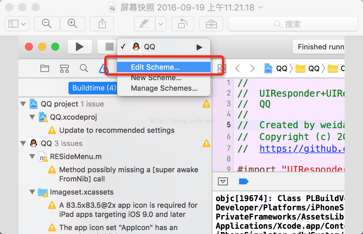Choose Manage Schemes… menu item

(x=164, y=88)
